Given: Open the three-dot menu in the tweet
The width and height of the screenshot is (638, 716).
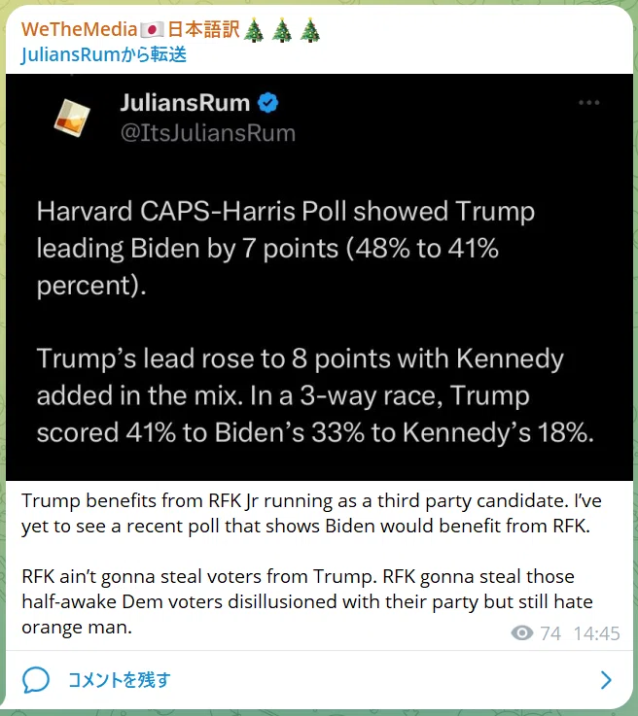Looking at the screenshot, I should pyautogui.click(x=588, y=103).
